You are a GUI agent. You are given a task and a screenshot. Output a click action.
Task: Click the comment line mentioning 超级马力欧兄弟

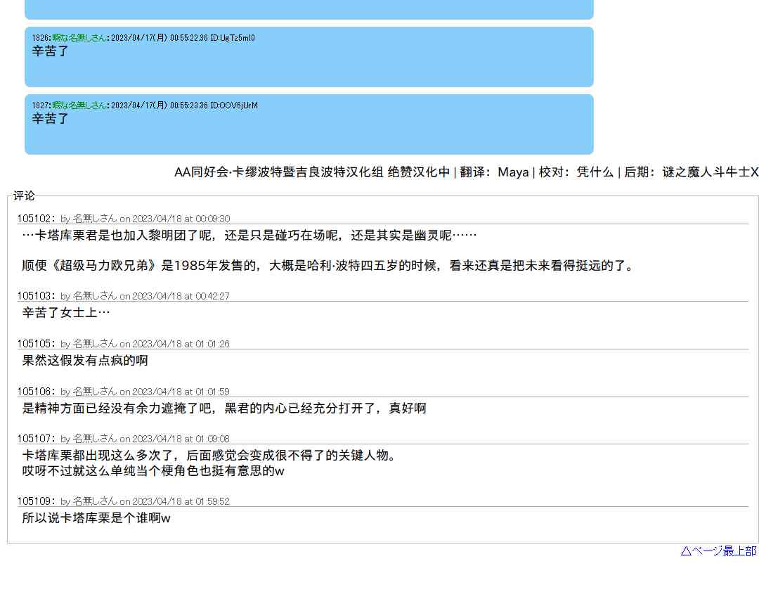point(328,266)
